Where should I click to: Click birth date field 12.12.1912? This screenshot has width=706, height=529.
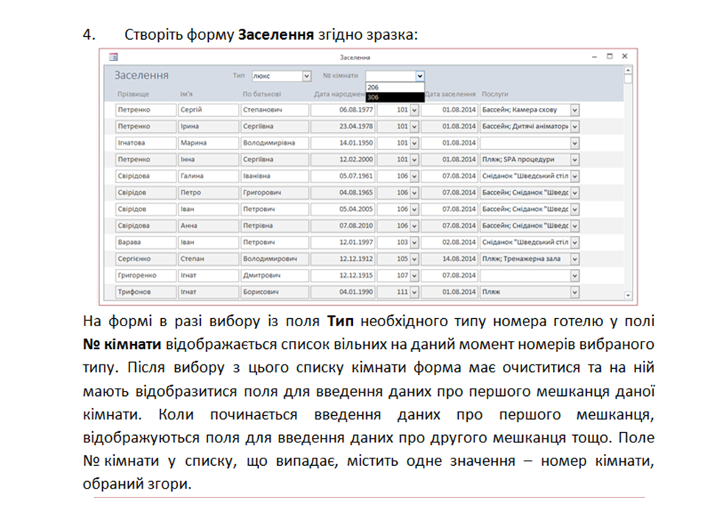[x=343, y=259]
